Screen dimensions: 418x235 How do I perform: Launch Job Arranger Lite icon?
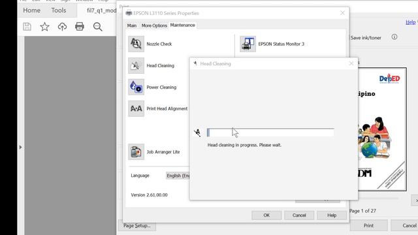[137, 152]
